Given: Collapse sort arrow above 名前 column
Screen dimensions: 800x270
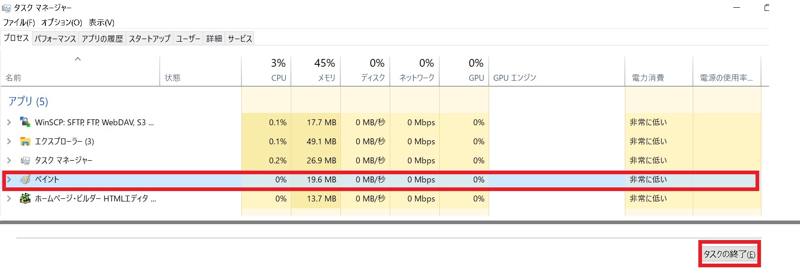Looking at the screenshot, I should [78, 59].
